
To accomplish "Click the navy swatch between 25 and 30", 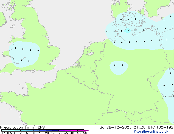I will pyautogui.click(x=55, y=130).
